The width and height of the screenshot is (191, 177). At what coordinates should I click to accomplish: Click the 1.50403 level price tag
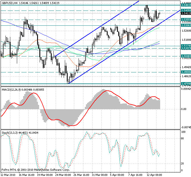186,56
